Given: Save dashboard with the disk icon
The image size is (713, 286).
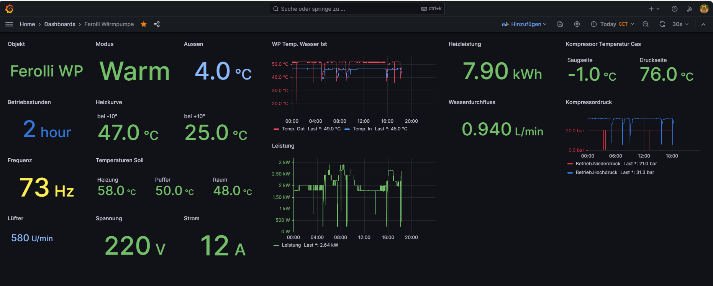Looking at the screenshot, I should point(560,24).
